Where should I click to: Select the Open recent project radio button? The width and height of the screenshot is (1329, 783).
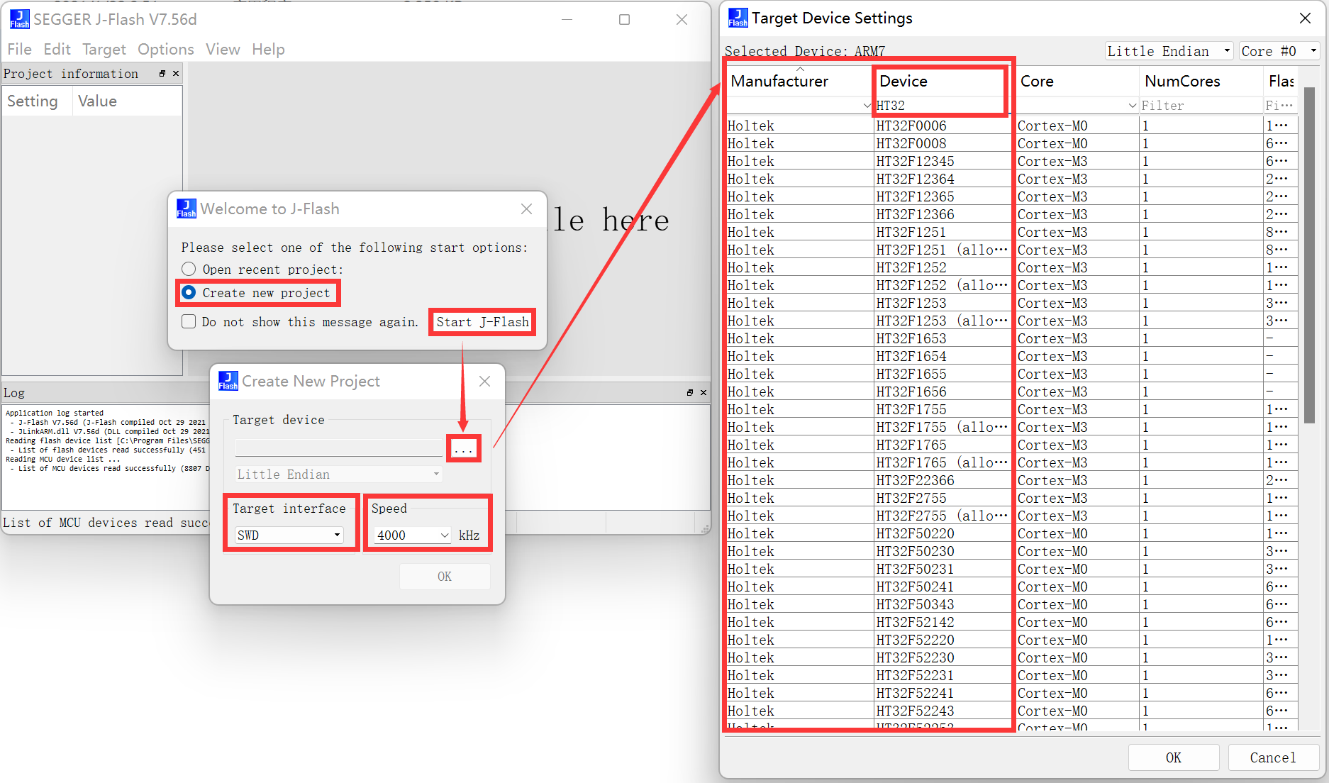click(189, 270)
